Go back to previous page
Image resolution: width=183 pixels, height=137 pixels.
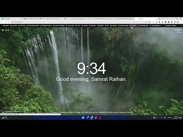point(2,22)
